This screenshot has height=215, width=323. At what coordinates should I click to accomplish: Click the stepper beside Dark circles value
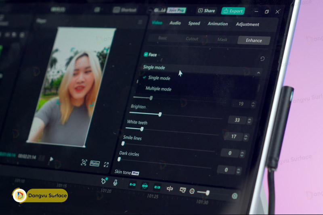[238, 171]
